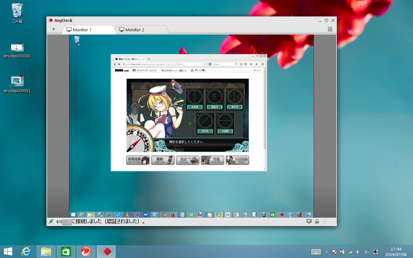
Task: Bookmark the page with the star icon
Action: [241, 64]
